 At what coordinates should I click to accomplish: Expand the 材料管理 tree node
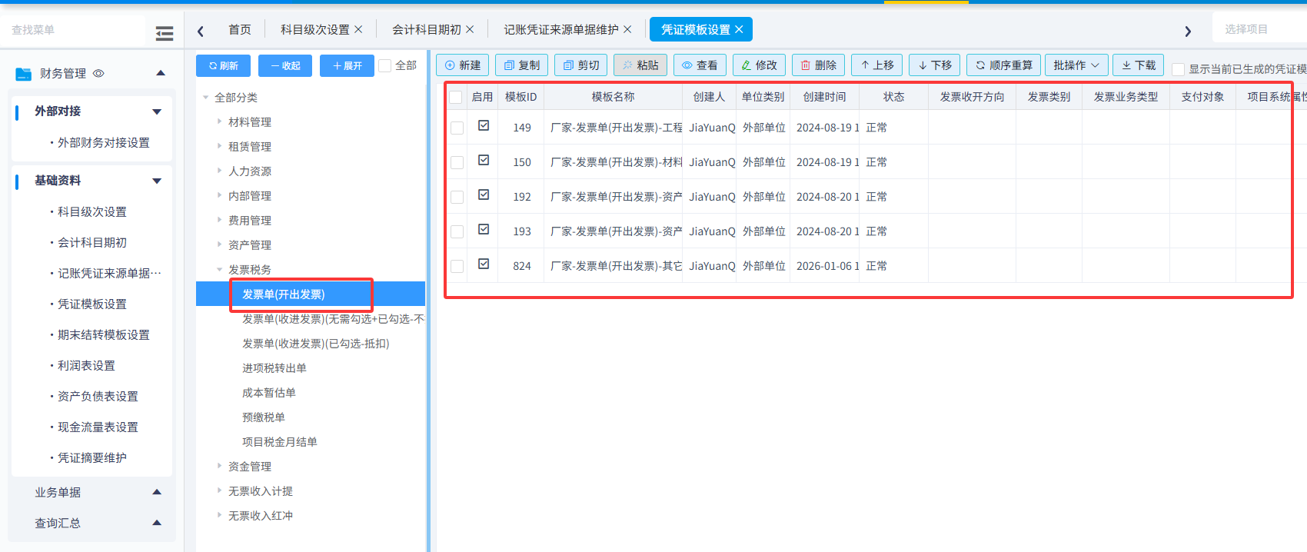[x=219, y=121]
